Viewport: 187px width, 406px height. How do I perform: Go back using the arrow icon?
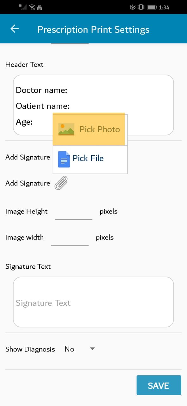pyautogui.click(x=15, y=29)
